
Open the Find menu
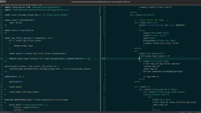(12, 5)
